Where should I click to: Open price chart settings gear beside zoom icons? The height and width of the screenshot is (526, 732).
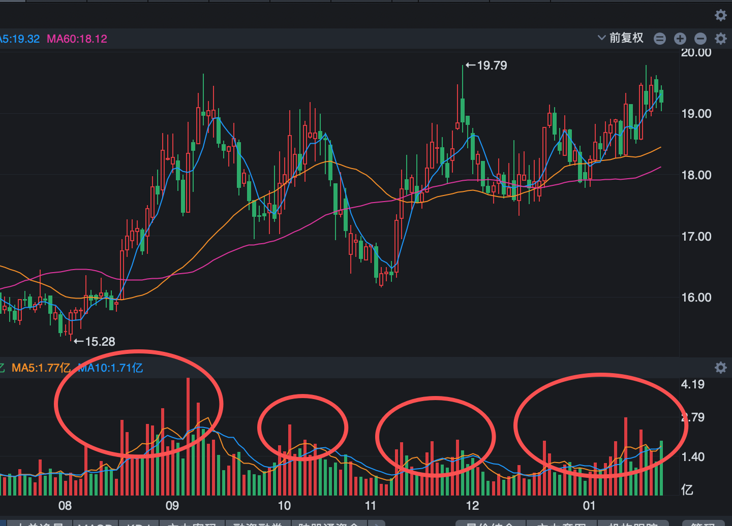(x=720, y=39)
